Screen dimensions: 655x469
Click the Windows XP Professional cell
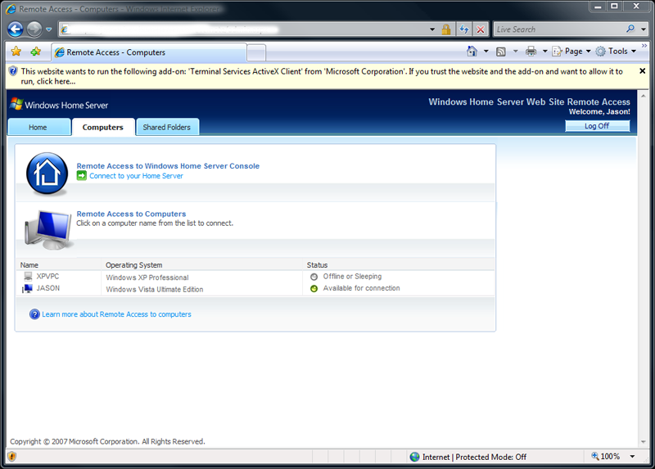pos(147,277)
